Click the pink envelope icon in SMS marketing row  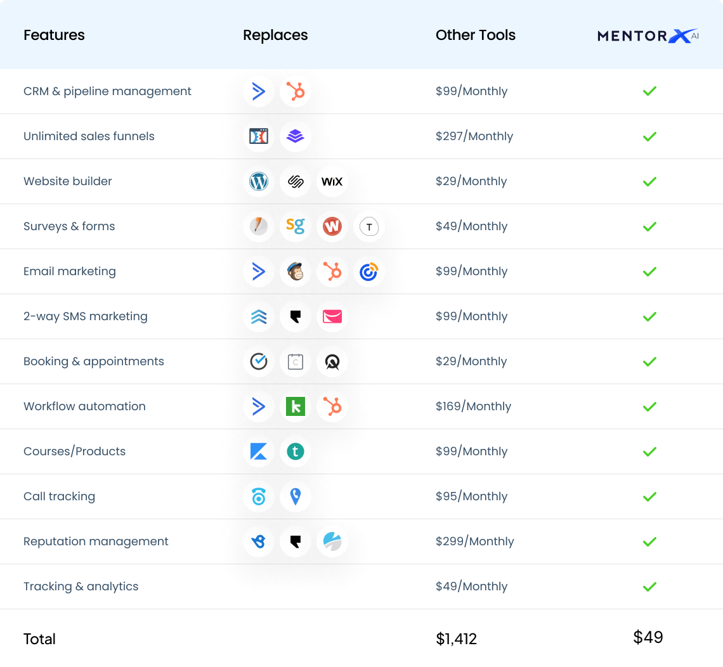(332, 316)
